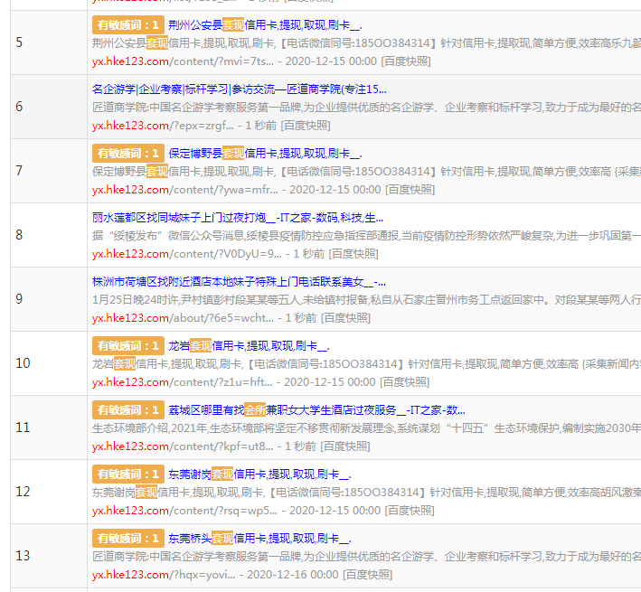Click yx.hke123.com/?epx=zrgf URL in row 6

(x=163, y=126)
